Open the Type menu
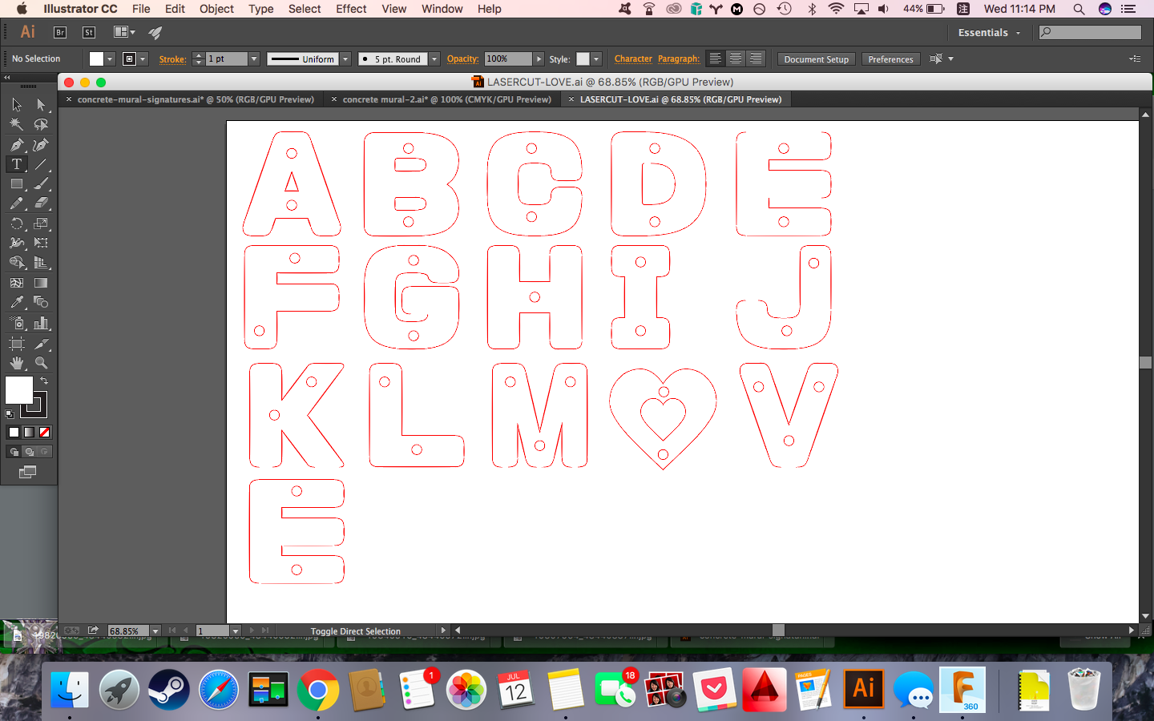 tap(261, 9)
